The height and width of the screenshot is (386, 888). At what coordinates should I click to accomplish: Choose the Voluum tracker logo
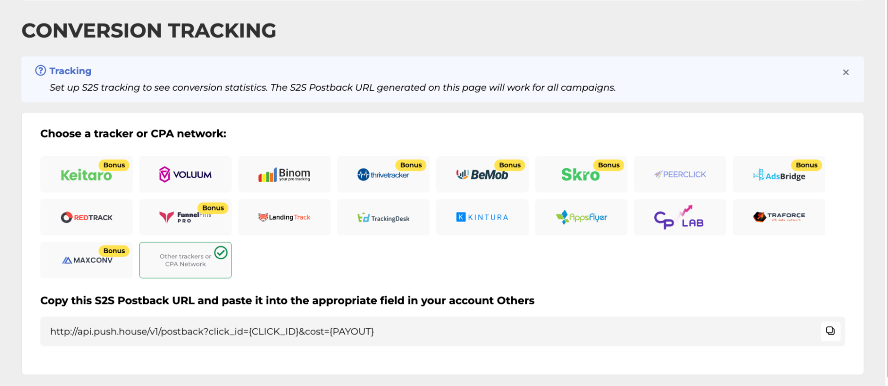pyautogui.click(x=185, y=175)
